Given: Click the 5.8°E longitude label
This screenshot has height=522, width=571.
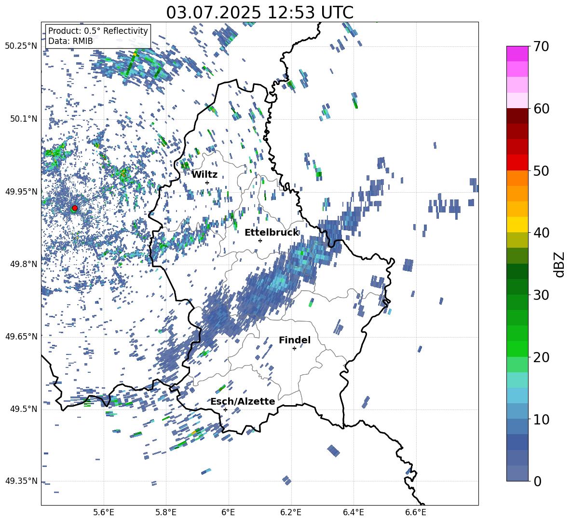Looking at the screenshot, I should pos(166,512).
